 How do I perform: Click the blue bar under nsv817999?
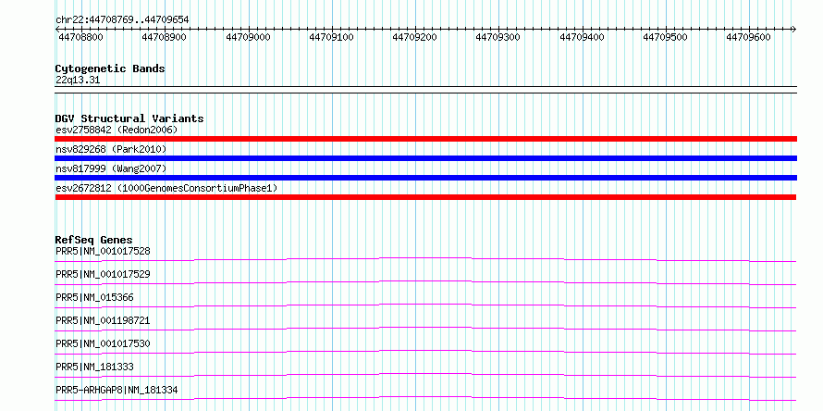[x=425, y=178]
